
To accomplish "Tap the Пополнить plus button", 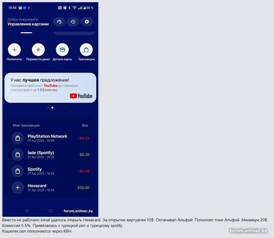I will (14, 50).
